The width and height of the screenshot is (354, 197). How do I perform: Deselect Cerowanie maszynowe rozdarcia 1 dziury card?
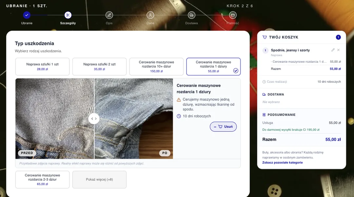coord(213,67)
